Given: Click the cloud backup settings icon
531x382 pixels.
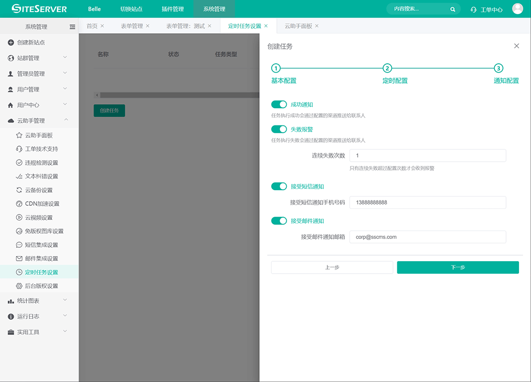Looking at the screenshot, I should [19, 190].
